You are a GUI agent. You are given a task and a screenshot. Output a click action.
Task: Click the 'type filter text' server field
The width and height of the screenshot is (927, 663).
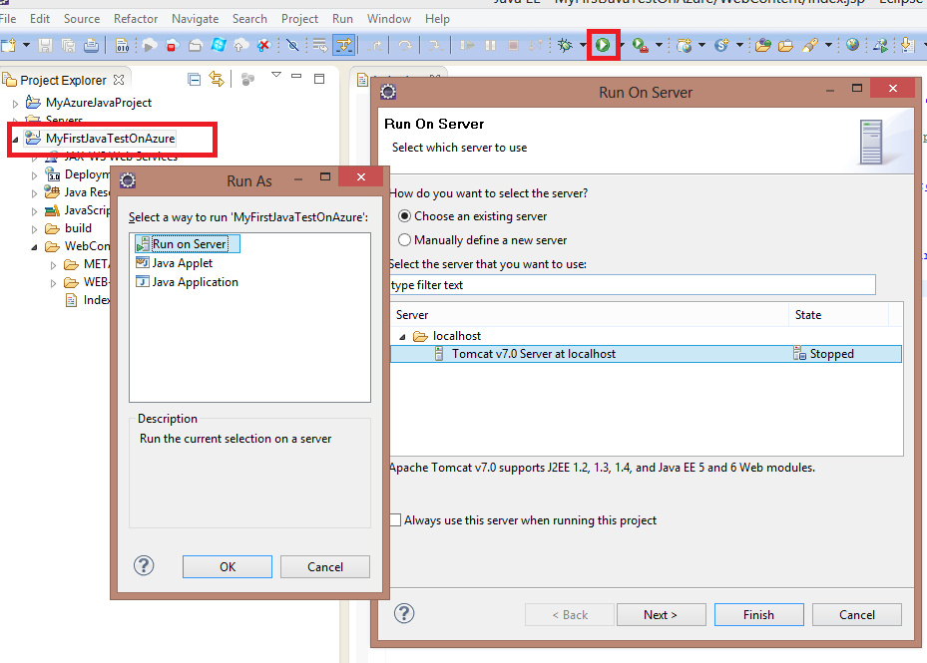[x=632, y=285]
